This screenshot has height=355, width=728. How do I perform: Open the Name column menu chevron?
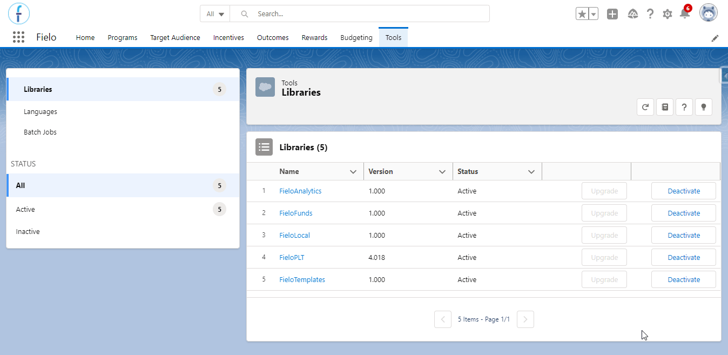pyautogui.click(x=353, y=172)
